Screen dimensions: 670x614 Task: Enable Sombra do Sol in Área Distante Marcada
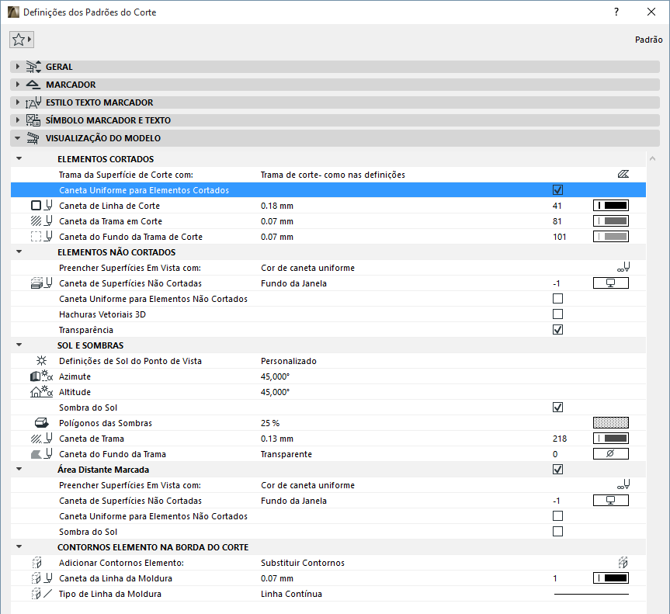(x=557, y=531)
